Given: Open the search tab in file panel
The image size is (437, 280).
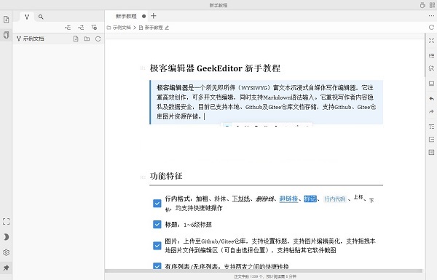Looking at the screenshot, I should (41, 17).
